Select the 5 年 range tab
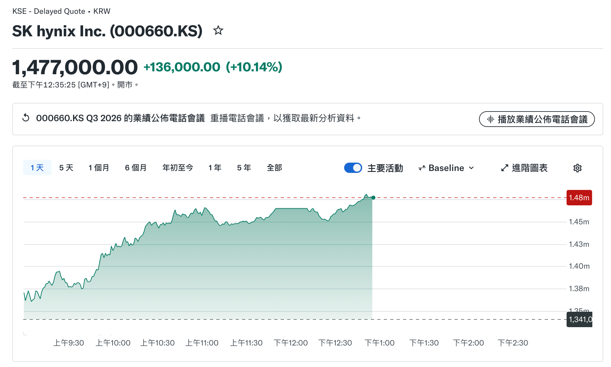The image size is (611, 367). [244, 168]
